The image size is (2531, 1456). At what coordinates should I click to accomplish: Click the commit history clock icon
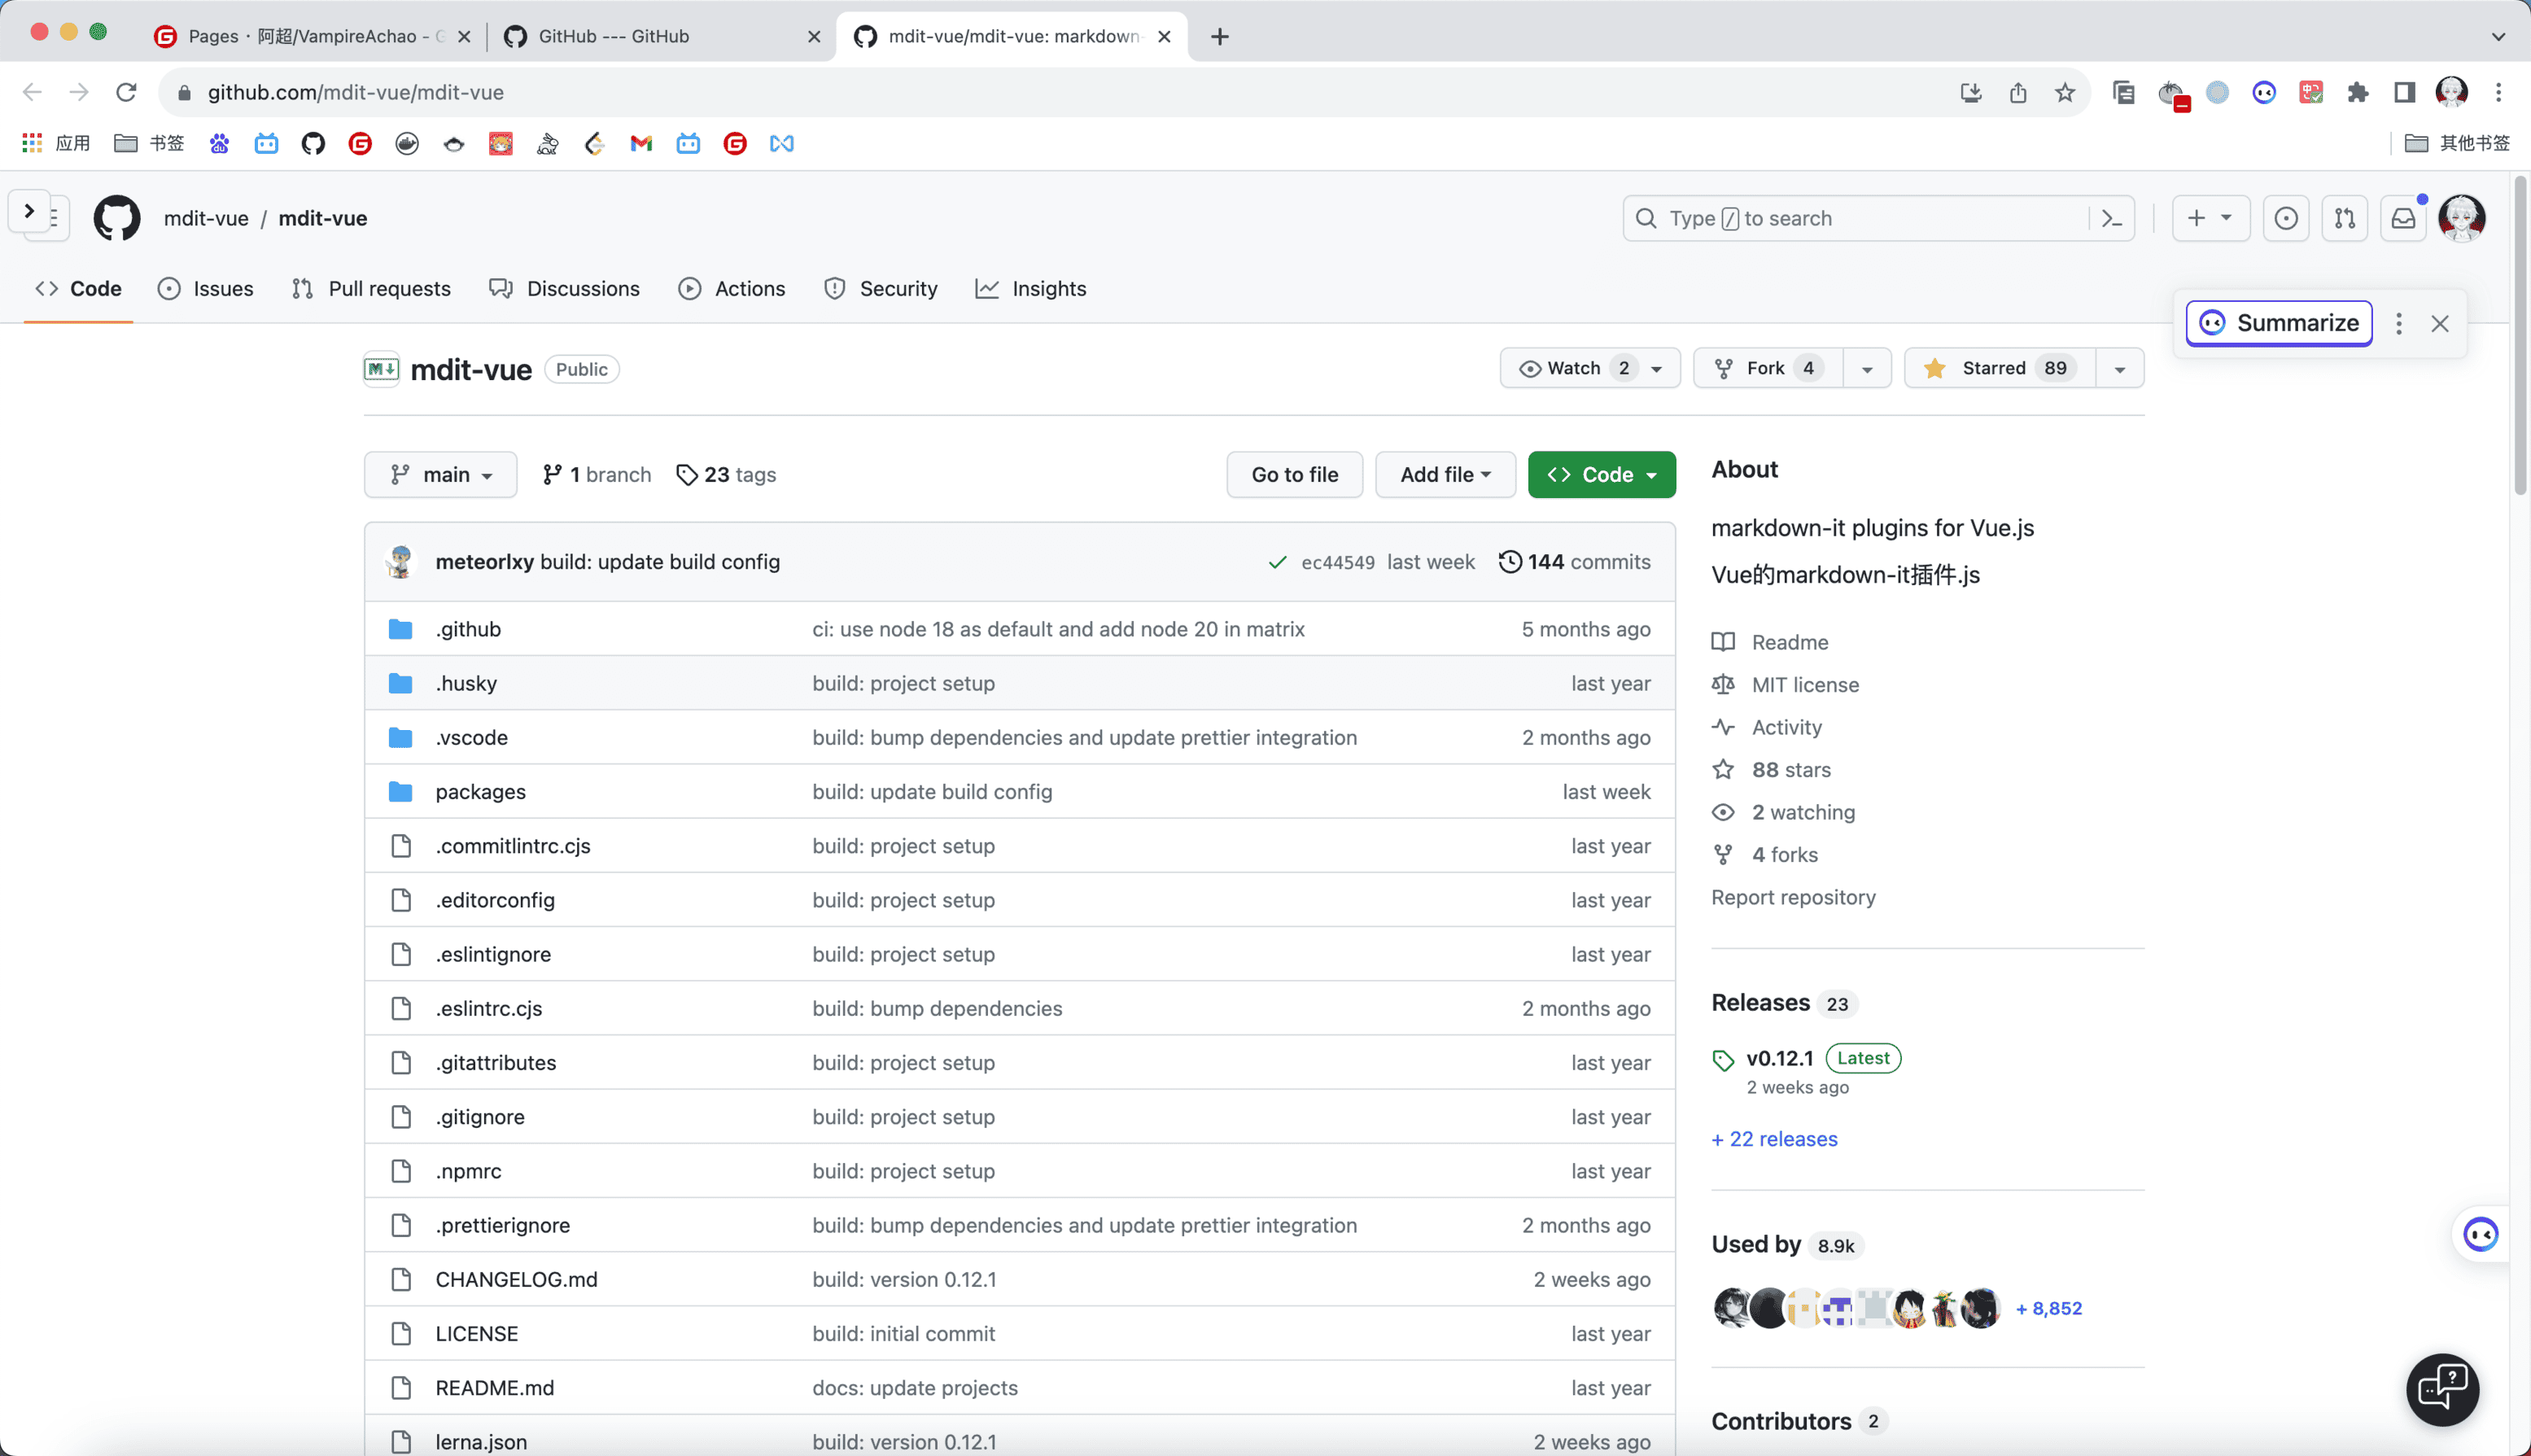pyautogui.click(x=1510, y=562)
